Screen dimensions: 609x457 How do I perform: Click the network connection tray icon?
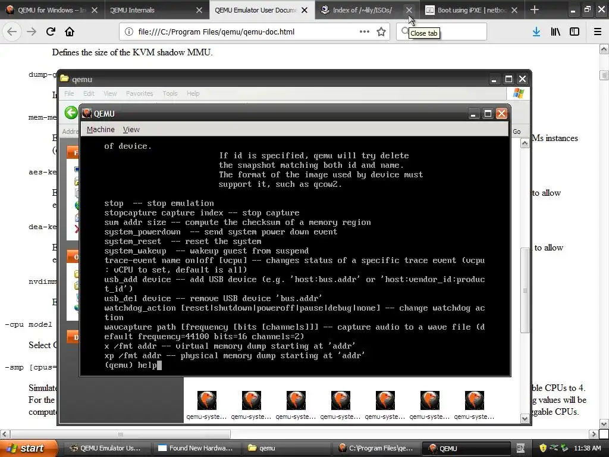(x=554, y=448)
